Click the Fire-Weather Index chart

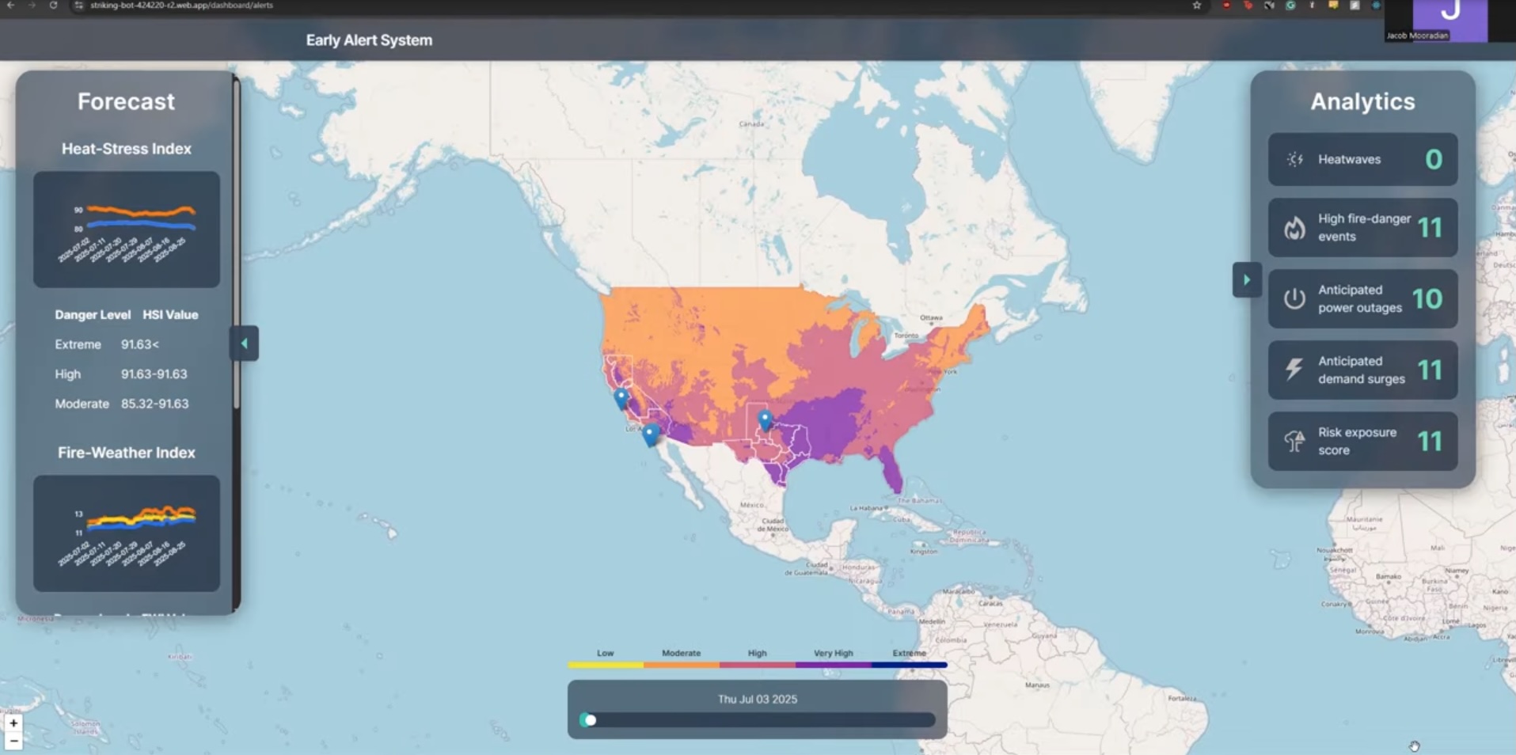(127, 533)
